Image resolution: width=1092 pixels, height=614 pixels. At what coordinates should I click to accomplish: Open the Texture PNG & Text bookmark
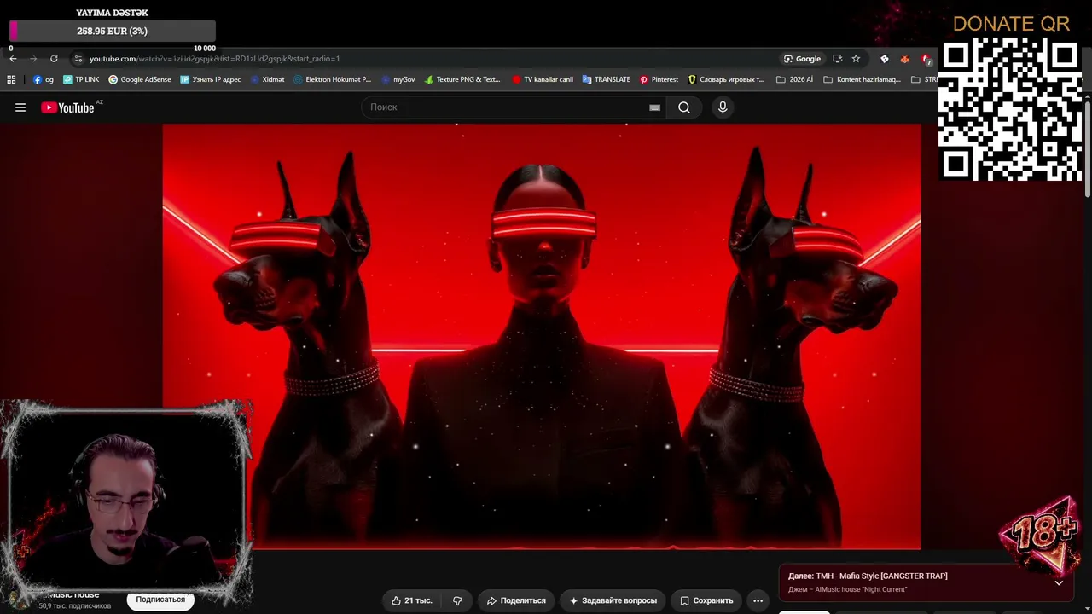(x=462, y=79)
